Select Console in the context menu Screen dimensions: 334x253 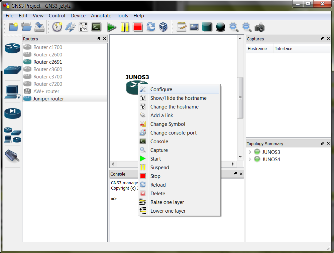179,142
